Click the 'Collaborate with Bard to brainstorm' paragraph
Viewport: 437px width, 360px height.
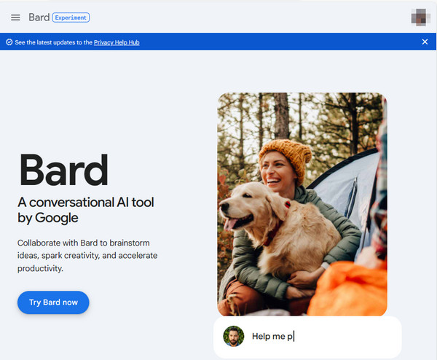87,256
